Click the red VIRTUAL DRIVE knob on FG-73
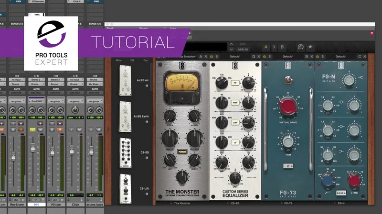 [x=288, y=106]
